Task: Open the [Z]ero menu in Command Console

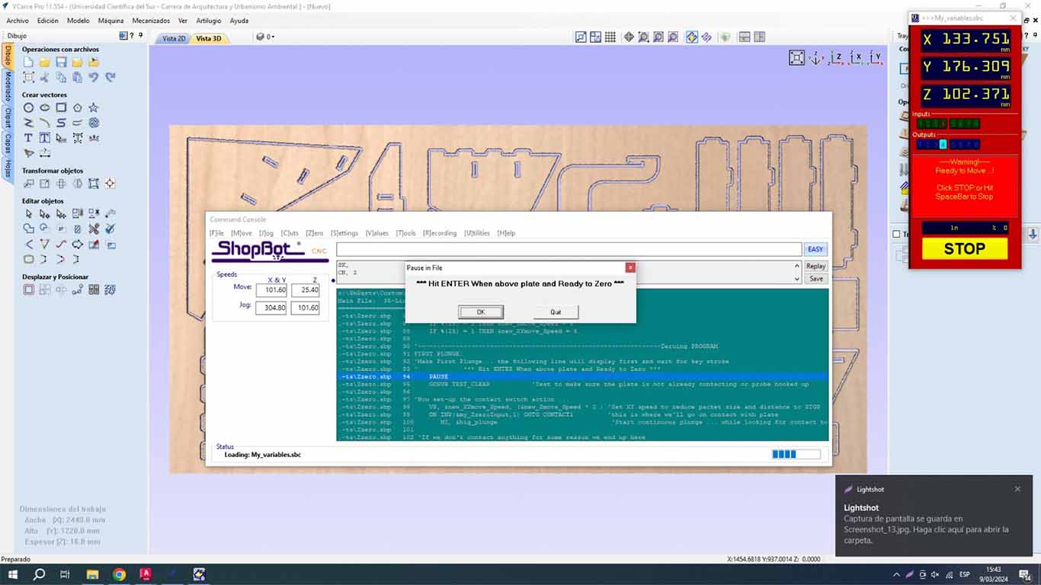Action: pos(315,233)
